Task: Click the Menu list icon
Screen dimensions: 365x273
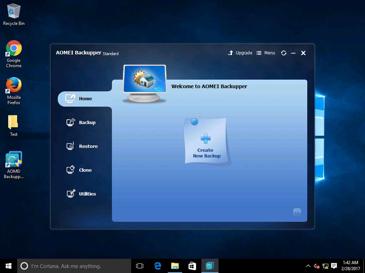Action: tap(259, 53)
